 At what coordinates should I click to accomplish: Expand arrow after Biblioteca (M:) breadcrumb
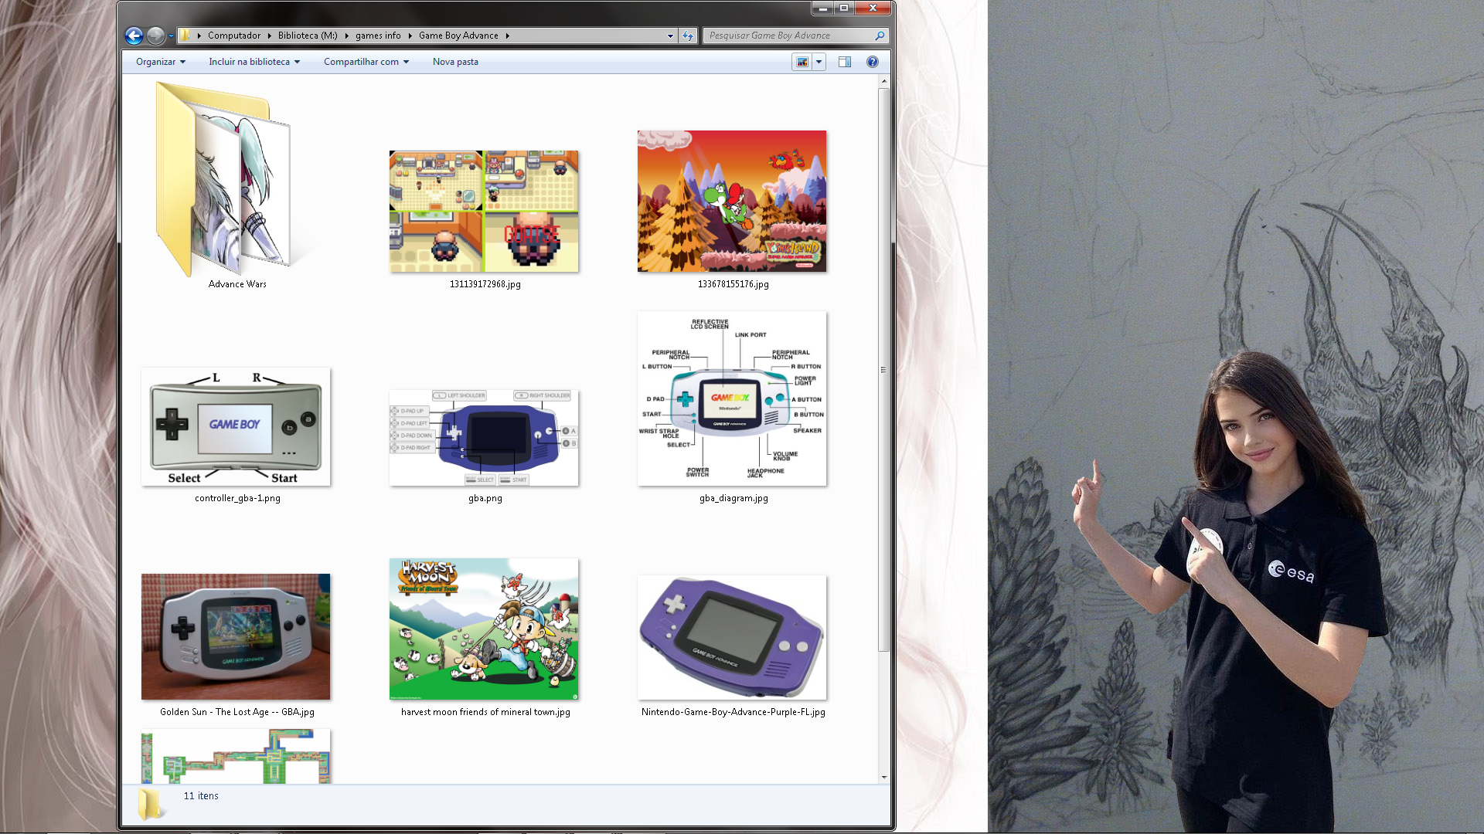pos(346,36)
